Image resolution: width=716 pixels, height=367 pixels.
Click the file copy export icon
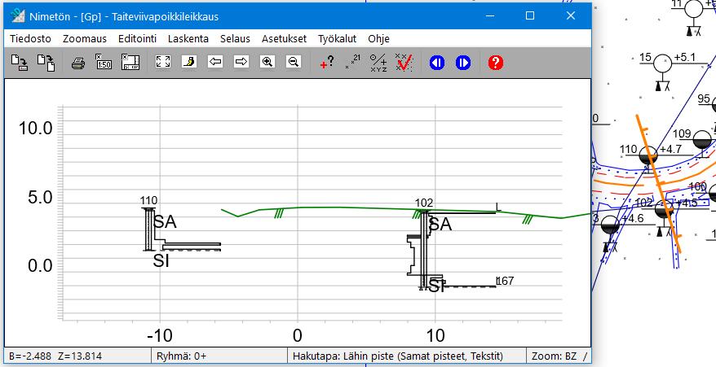tap(46, 62)
